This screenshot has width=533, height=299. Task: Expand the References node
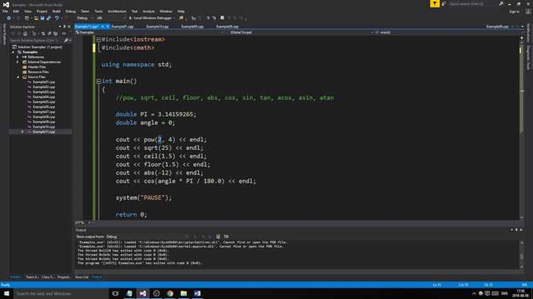tap(18, 57)
